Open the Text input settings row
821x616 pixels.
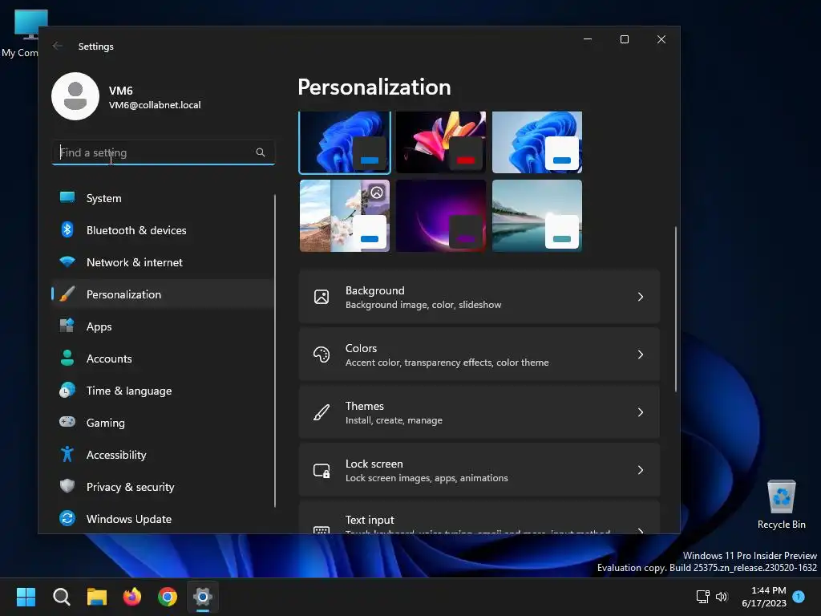[479, 517]
